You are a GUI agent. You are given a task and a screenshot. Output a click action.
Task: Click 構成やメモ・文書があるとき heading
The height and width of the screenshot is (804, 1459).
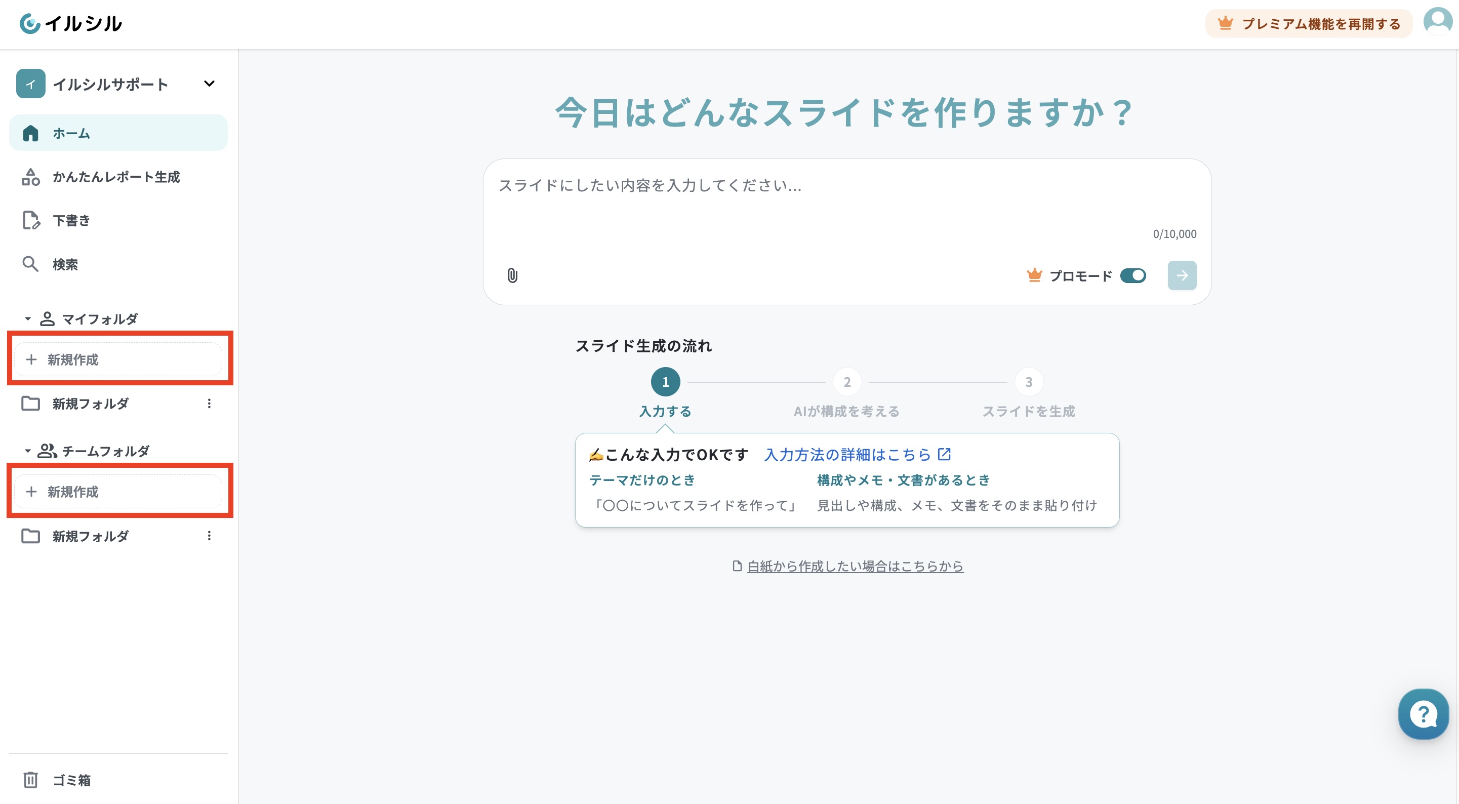903,480
